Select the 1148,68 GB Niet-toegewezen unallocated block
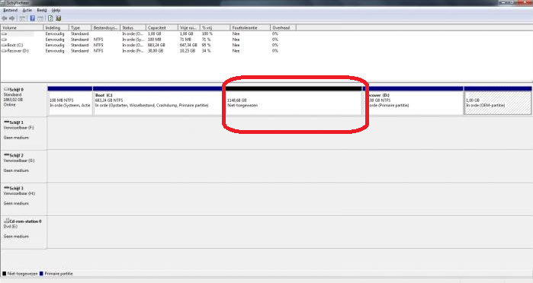This screenshot has height=283, width=533. 294,100
